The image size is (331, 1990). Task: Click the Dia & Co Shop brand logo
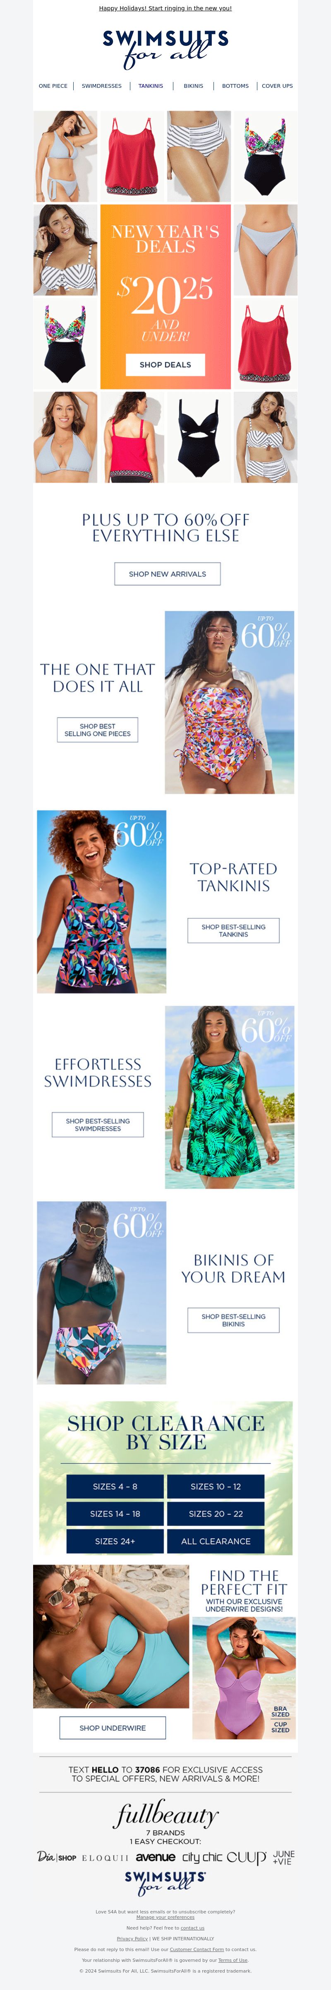56,1856
